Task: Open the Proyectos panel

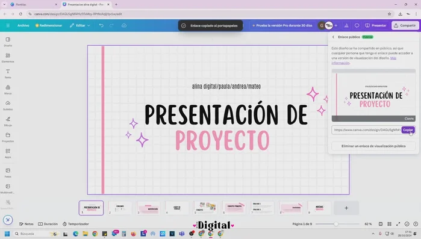Action: (x=8, y=137)
